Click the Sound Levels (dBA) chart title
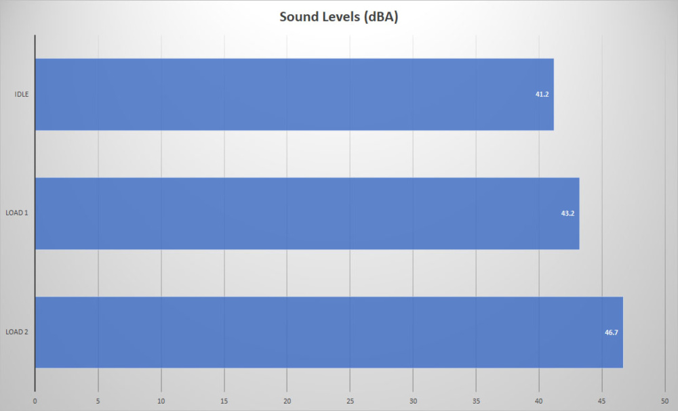678x411 pixels. [x=338, y=17]
